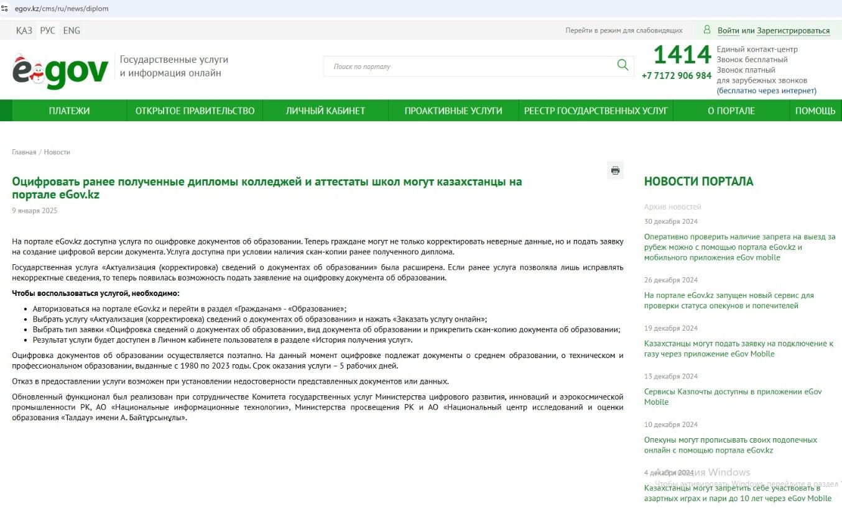Screen dimensions: 842x511
Task: Click Единый контакт-центр text
Action: click(757, 49)
